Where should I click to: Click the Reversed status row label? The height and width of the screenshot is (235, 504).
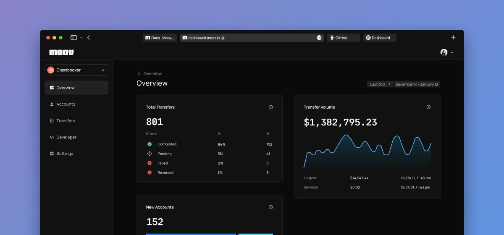point(165,172)
